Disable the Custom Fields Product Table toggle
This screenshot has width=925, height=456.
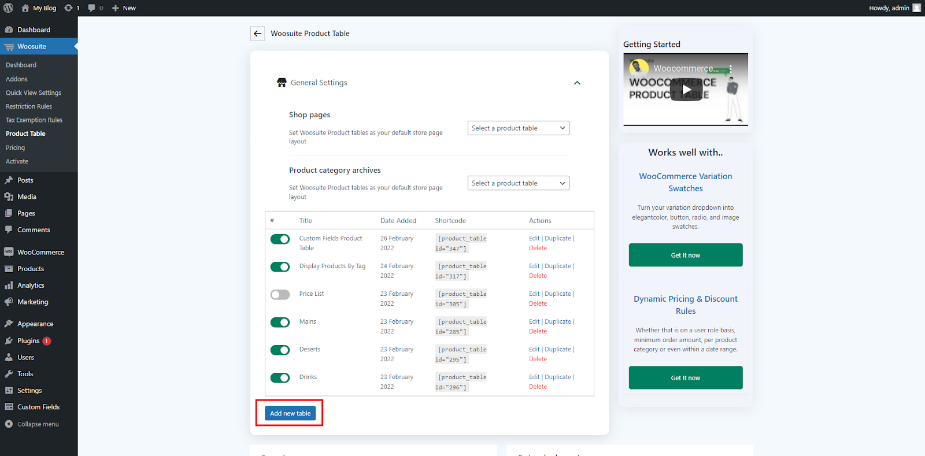pyautogui.click(x=280, y=239)
